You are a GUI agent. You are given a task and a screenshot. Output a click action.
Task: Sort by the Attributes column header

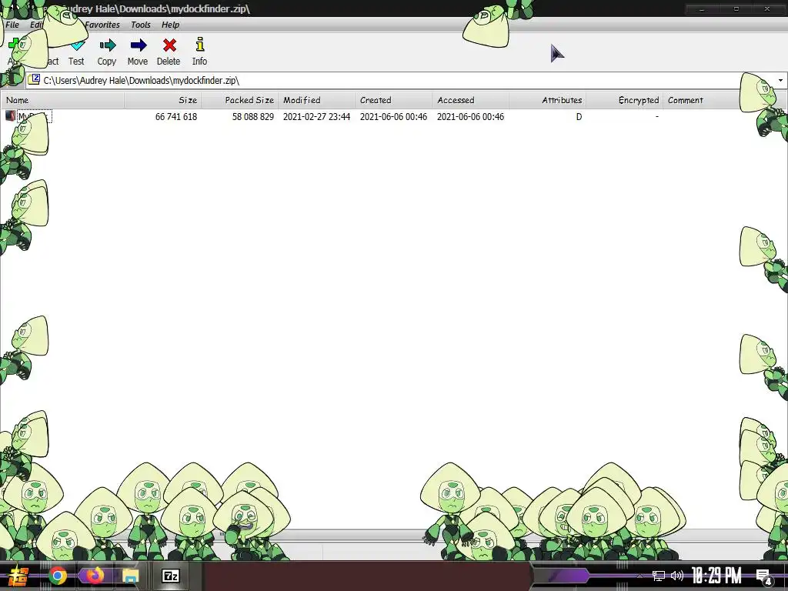547,100
